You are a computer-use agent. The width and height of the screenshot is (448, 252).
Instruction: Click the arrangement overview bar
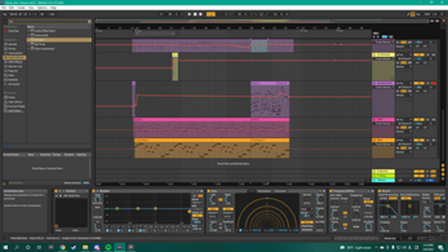[261, 21]
